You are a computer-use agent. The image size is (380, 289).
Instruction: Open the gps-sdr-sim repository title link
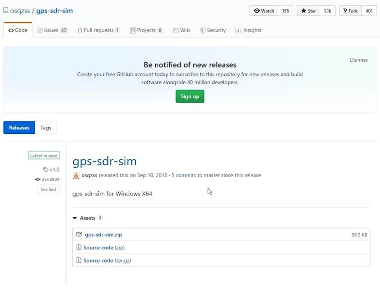point(54,11)
